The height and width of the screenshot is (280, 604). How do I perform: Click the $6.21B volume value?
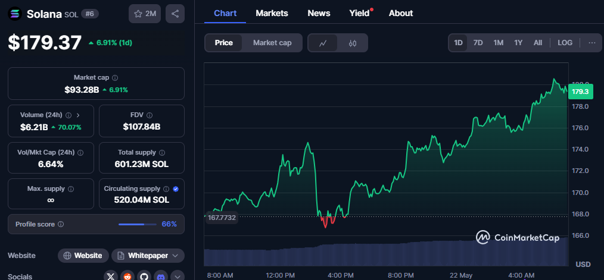click(x=34, y=127)
